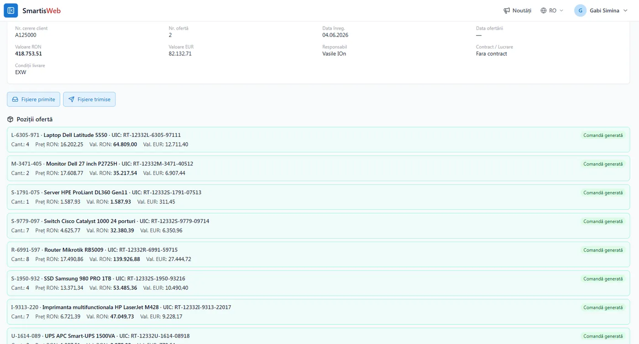Click Router Mikrotik RB5009 item name
Screen dimensions: 639x344
point(74,250)
